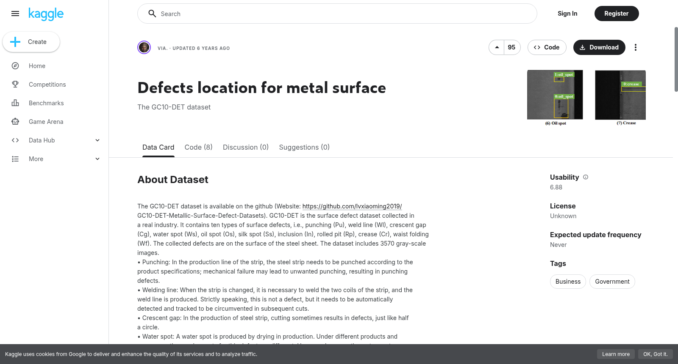Click the '6.88' usability score
The width and height of the screenshot is (678, 364).
(556, 187)
